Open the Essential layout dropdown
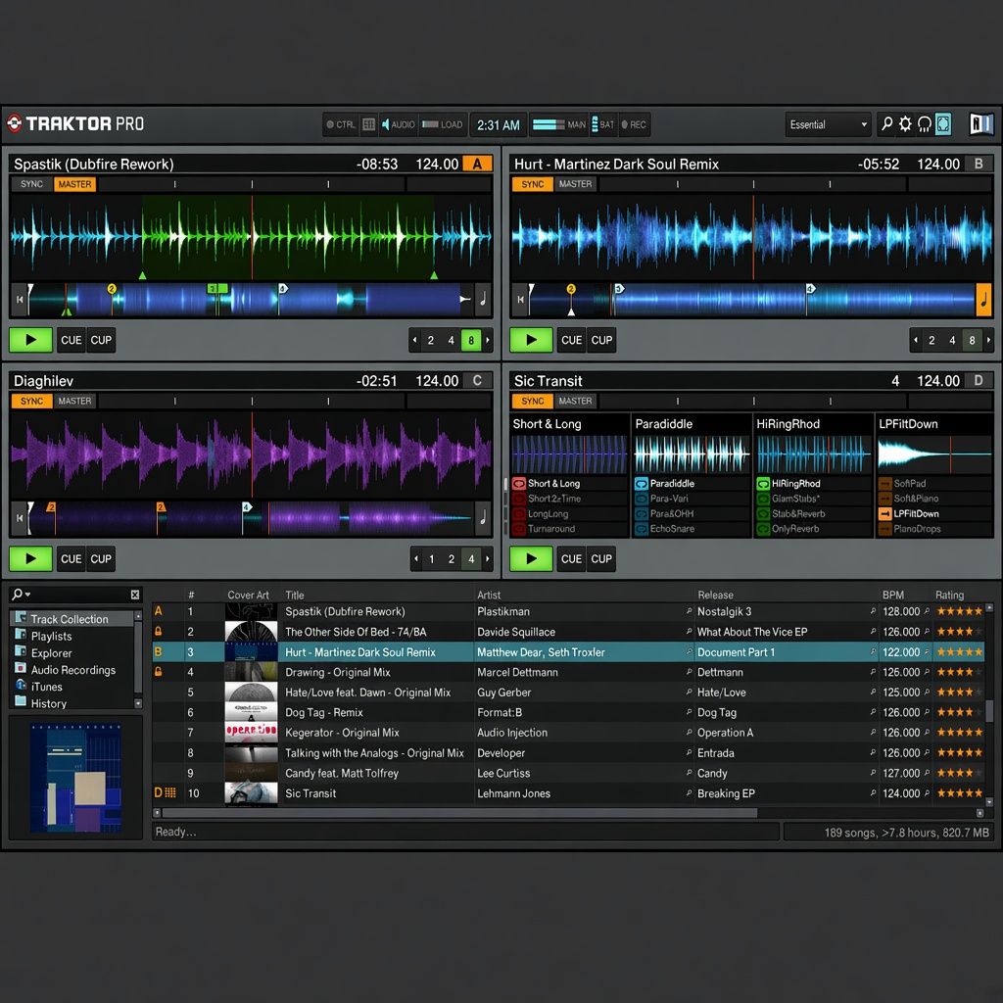This screenshot has width=1003, height=1003. 828,124
